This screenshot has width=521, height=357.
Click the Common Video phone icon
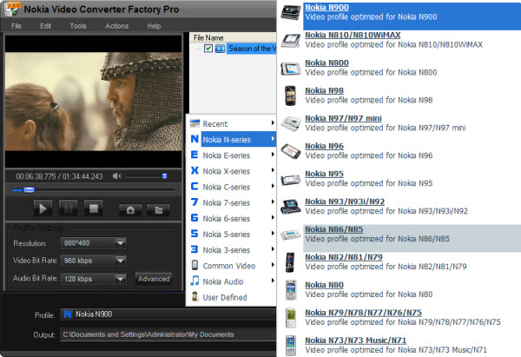tap(195, 265)
